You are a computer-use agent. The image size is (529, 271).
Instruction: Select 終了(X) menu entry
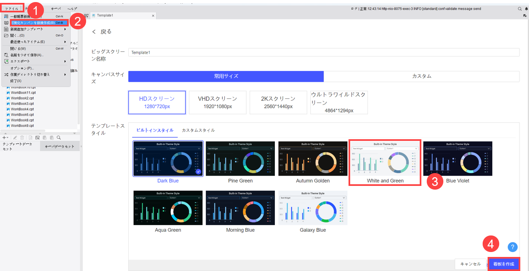(x=36, y=81)
